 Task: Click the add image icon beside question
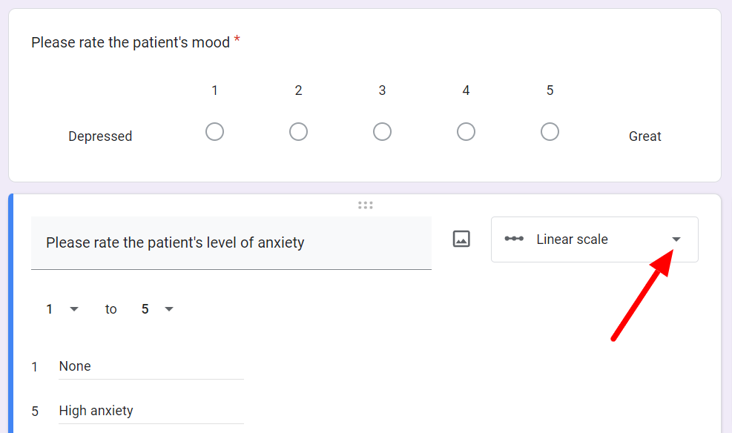[461, 239]
